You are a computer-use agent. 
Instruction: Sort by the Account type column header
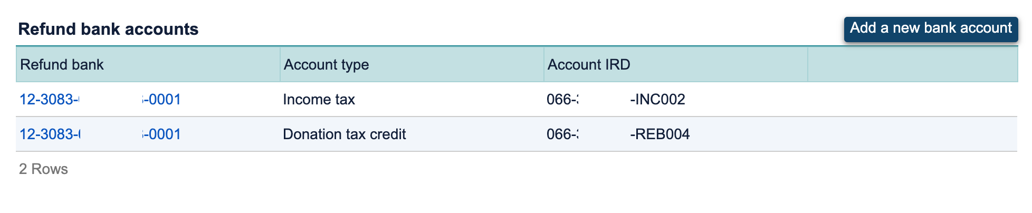(326, 64)
